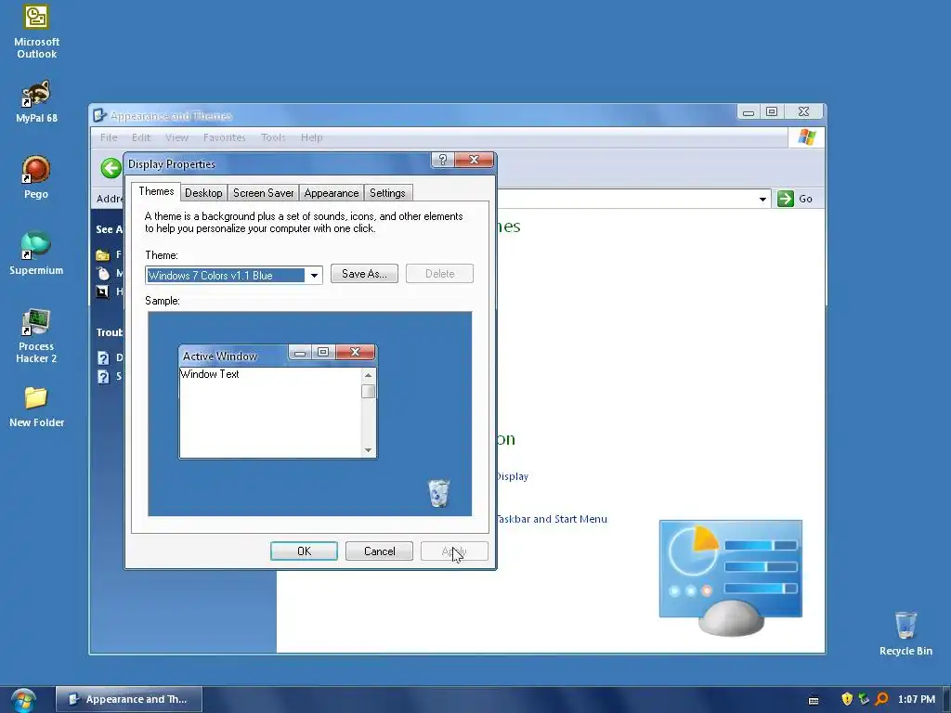Click the 1:07 PM taskbar clock
Viewport: 951px width, 713px height.
[917, 699]
